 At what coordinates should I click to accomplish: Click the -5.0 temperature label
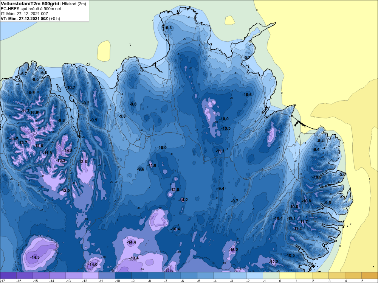tap(342, 174)
